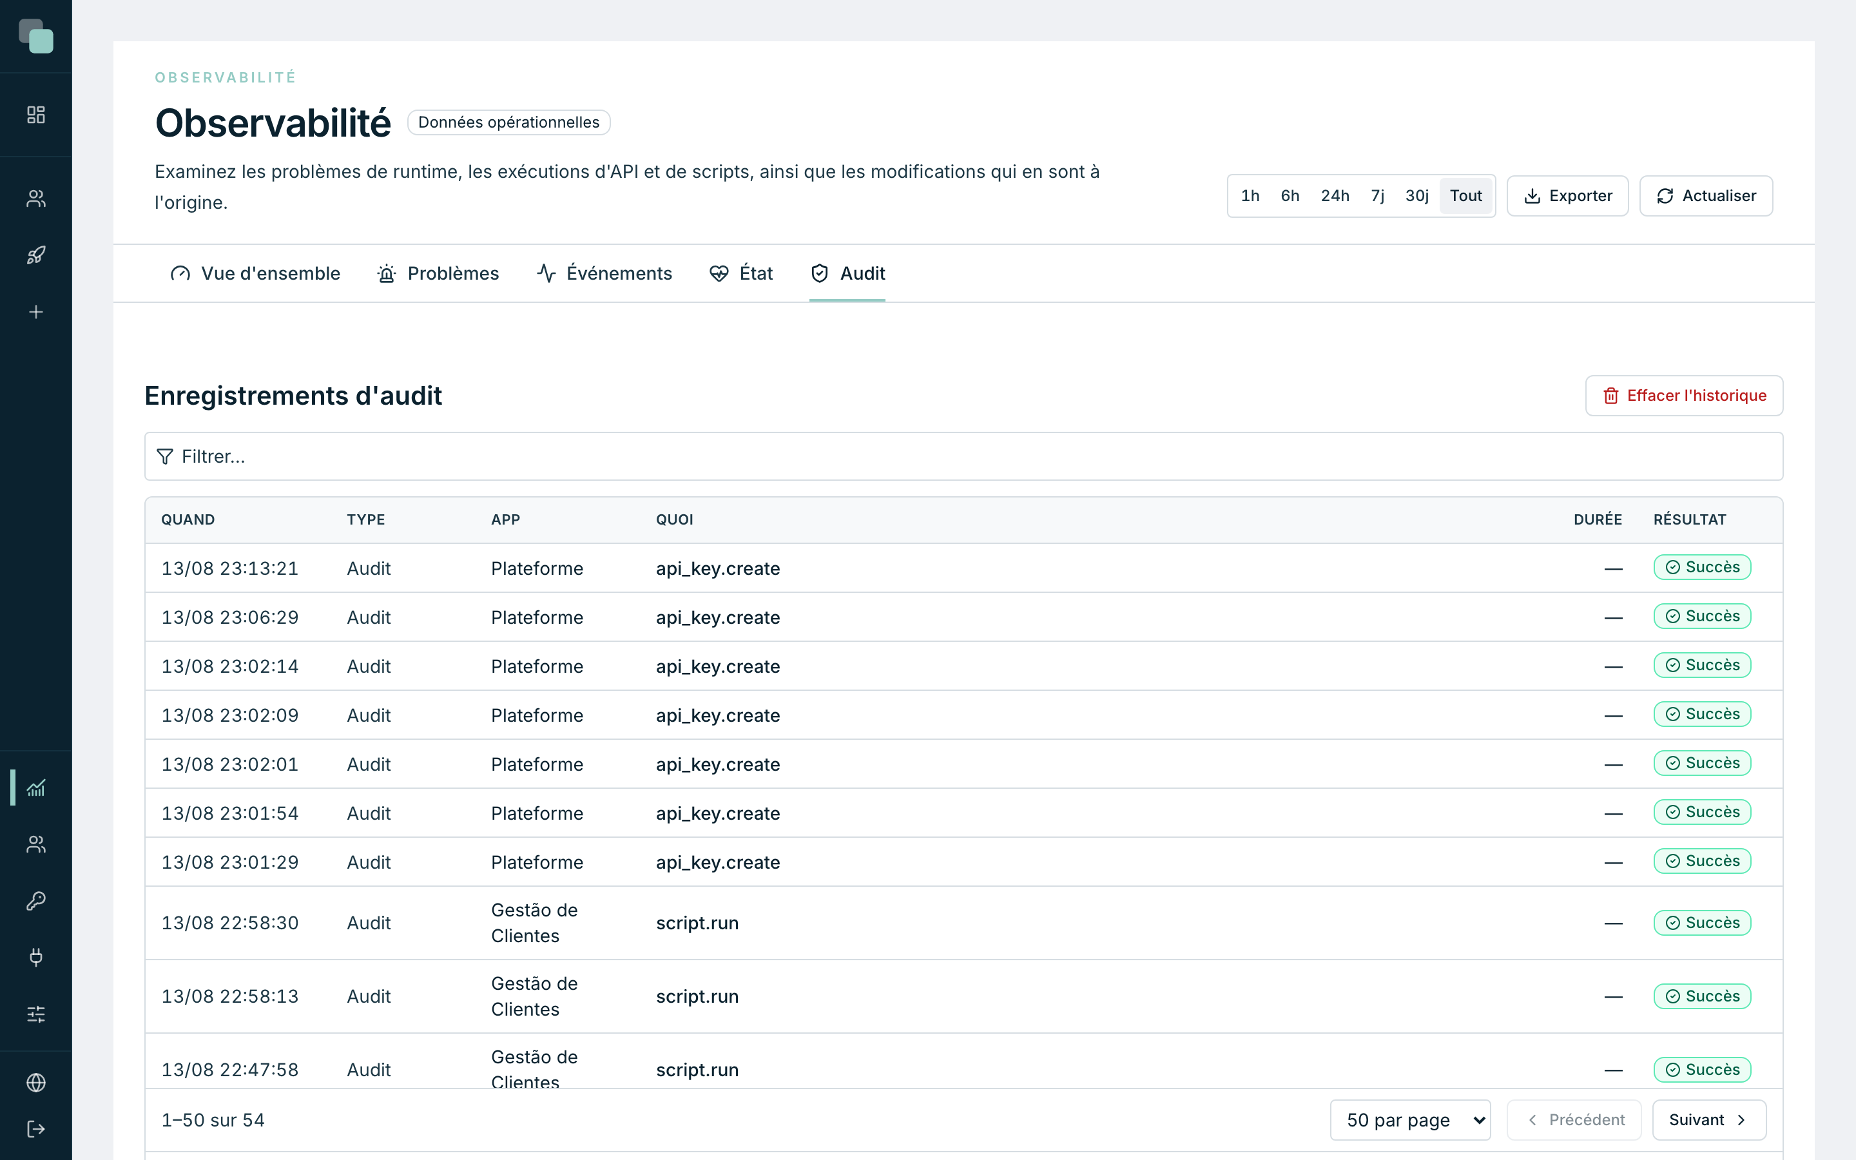The height and width of the screenshot is (1160, 1856).
Task: Click the globe language icon
Action: (36, 1083)
